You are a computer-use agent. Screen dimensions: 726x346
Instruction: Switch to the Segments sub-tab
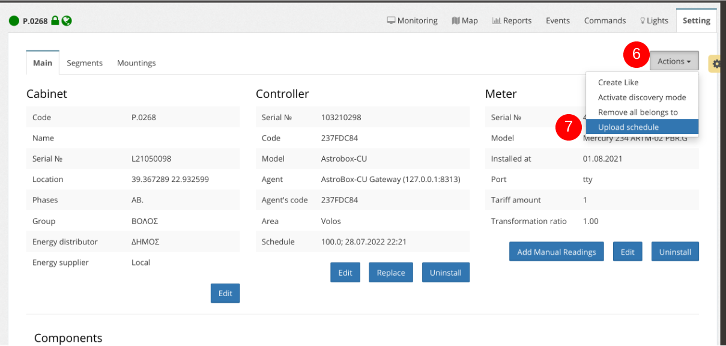pyautogui.click(x=85, y=63)
